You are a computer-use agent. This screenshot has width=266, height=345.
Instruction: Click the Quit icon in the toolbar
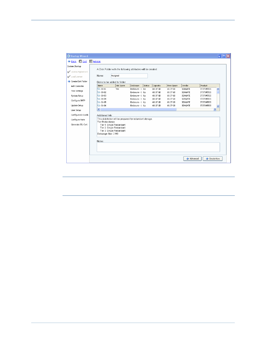pos(80,61)
